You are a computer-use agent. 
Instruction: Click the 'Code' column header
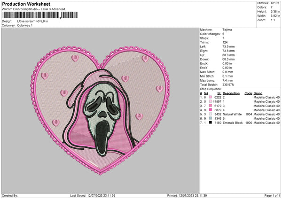248,93
